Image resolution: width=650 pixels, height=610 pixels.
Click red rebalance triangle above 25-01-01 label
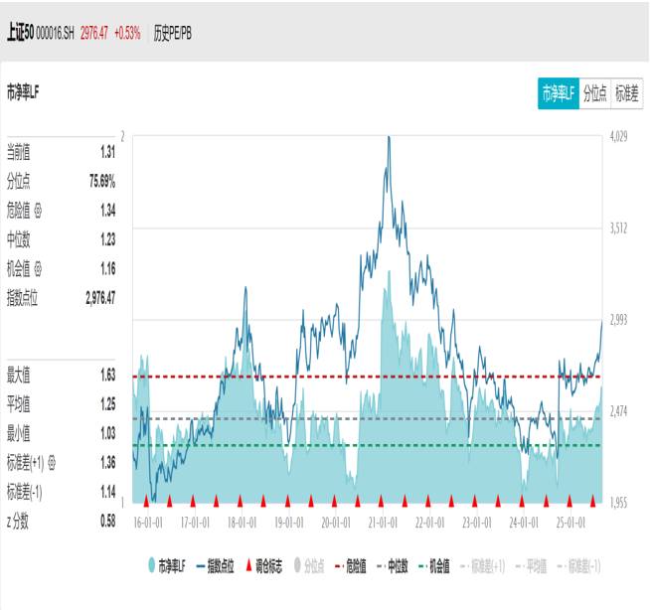[569, 501]
